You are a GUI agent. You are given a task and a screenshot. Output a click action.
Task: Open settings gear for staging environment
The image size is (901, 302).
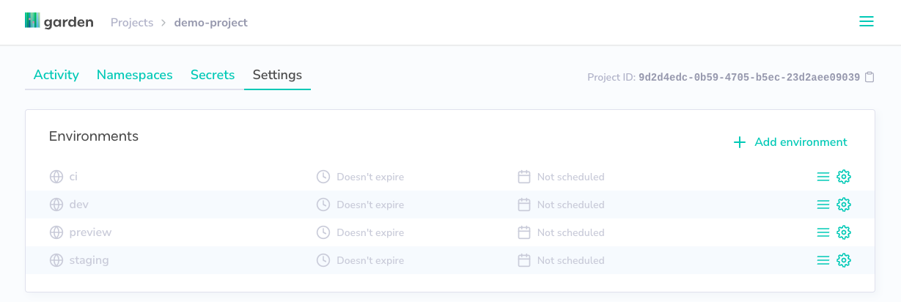(x=844, y=260)
